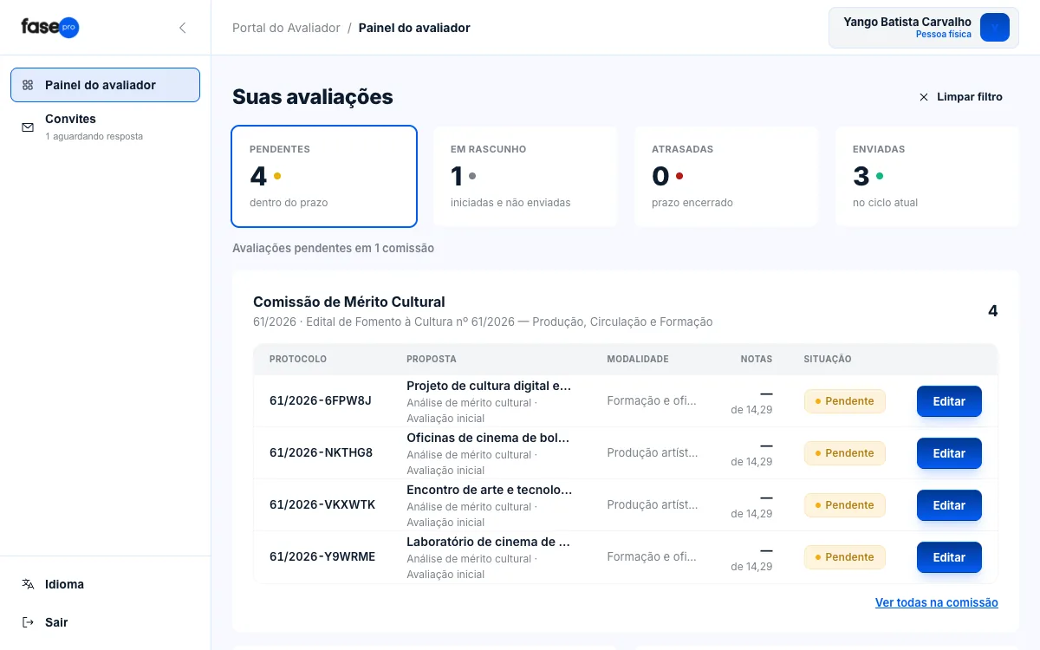Open the Convites menu item
This screenshot has height=650, width=1040.
click(x=105, y=127)
